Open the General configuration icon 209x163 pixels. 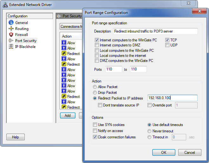click(x=11, y=22)
